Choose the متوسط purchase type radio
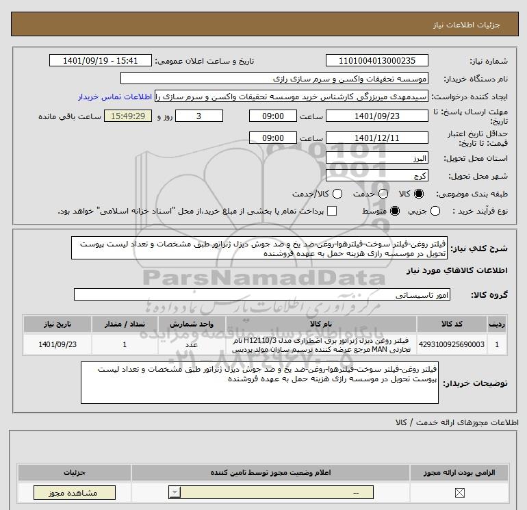The image size is (527, 510). click(x=395, y=211)
